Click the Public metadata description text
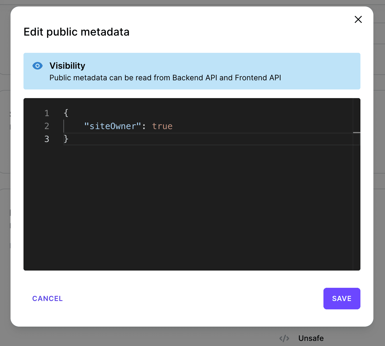Image resolution: width=385 pixels, height=346 pixels. (165, 78)
